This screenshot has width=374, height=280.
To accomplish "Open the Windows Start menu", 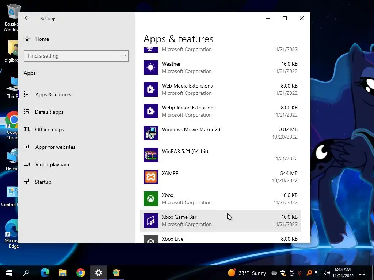I will pyautogui.click(x=9, y=273).
